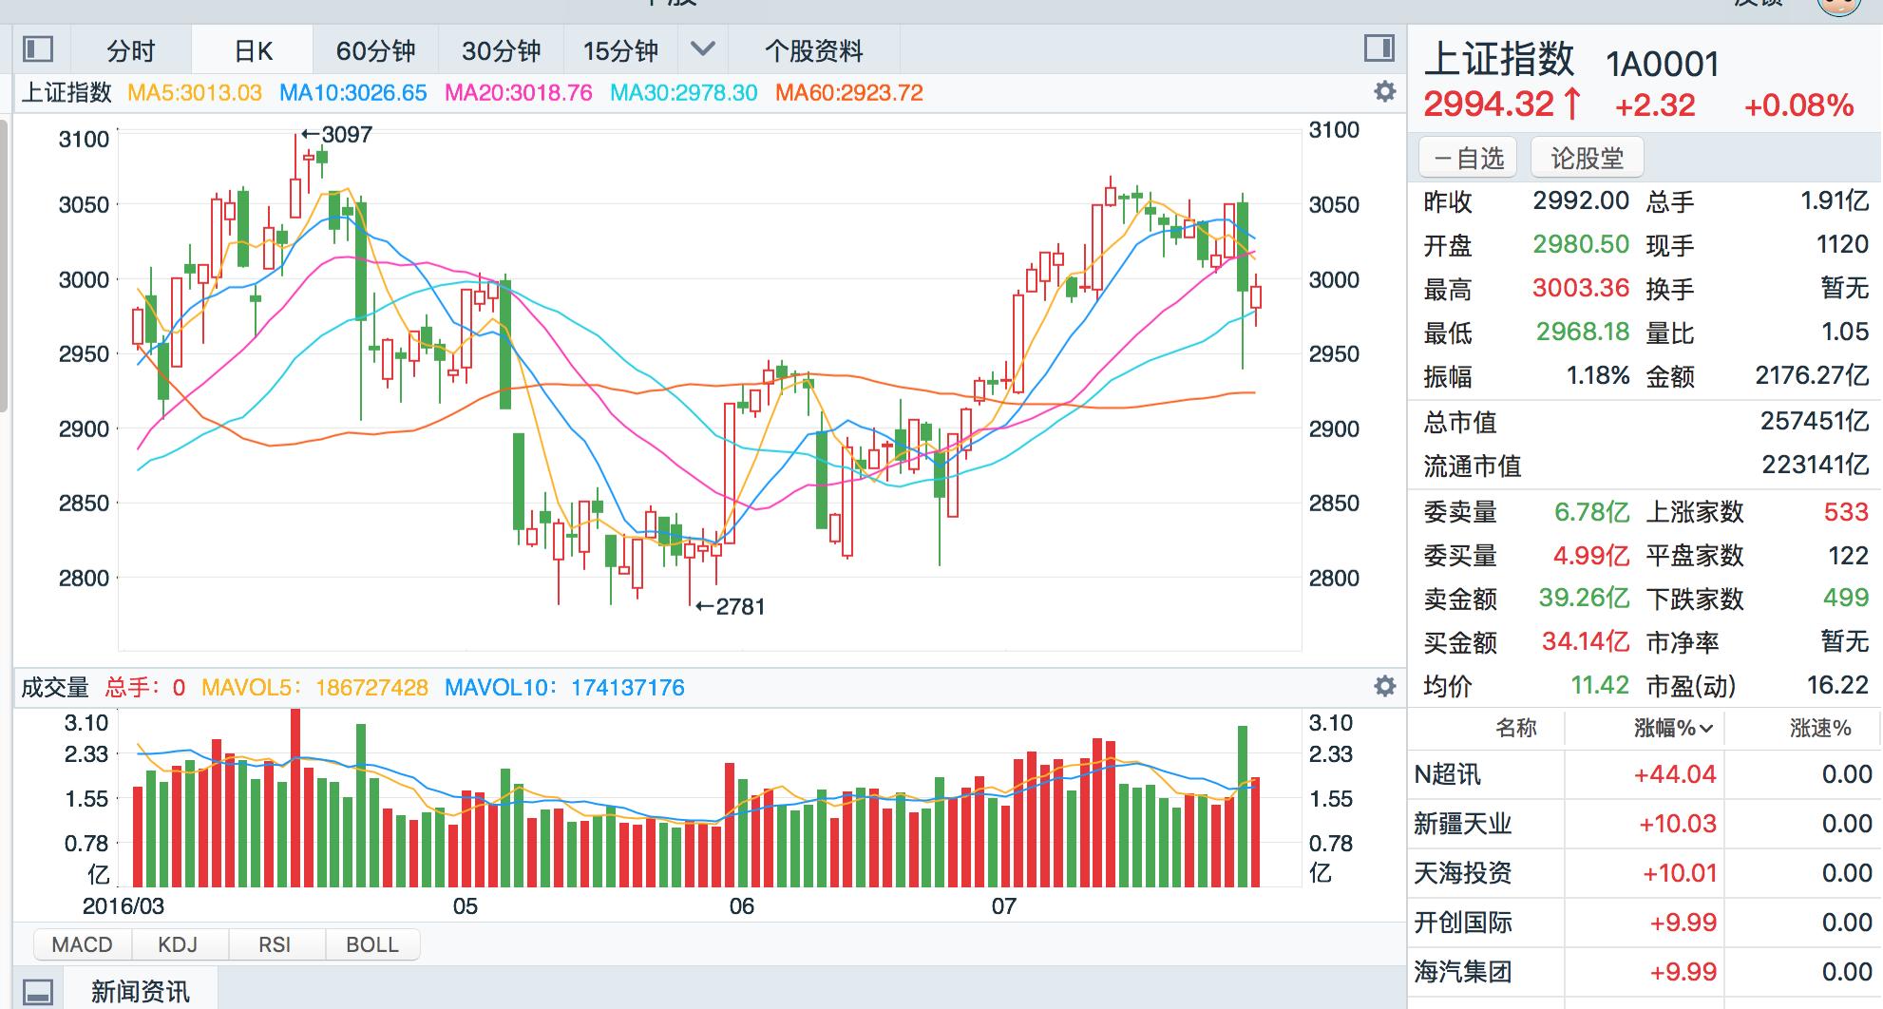The height and width of the screenshot is (1009, 1883).
Task: Select N超讯 stock in list
Action: [1448, 774]
